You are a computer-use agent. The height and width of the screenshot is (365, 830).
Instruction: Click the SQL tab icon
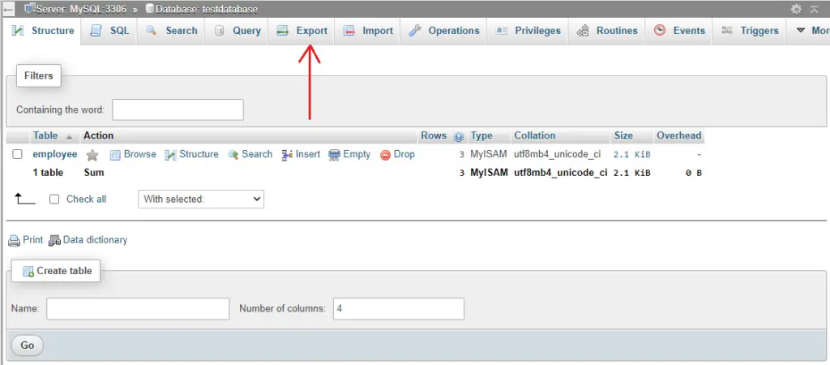coord(96,31)
